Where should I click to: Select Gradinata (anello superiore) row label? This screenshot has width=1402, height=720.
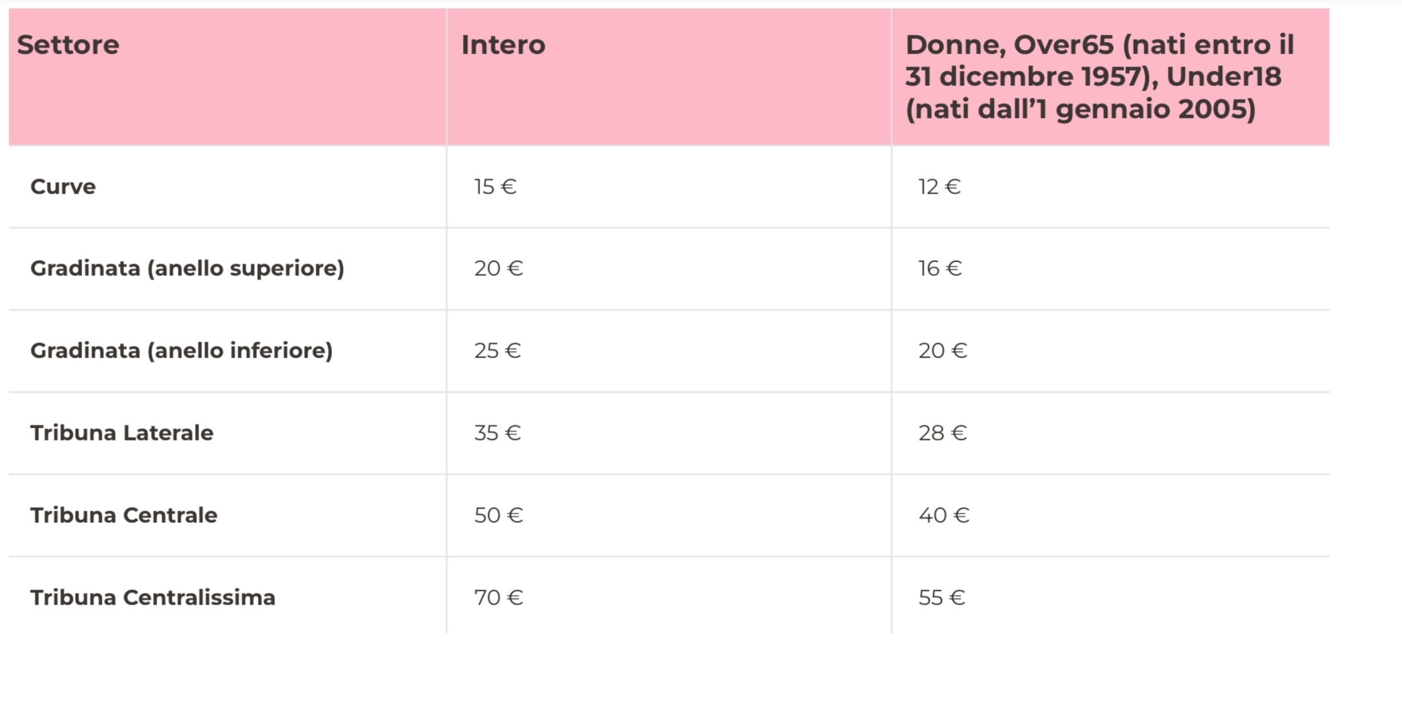point(187,268)
